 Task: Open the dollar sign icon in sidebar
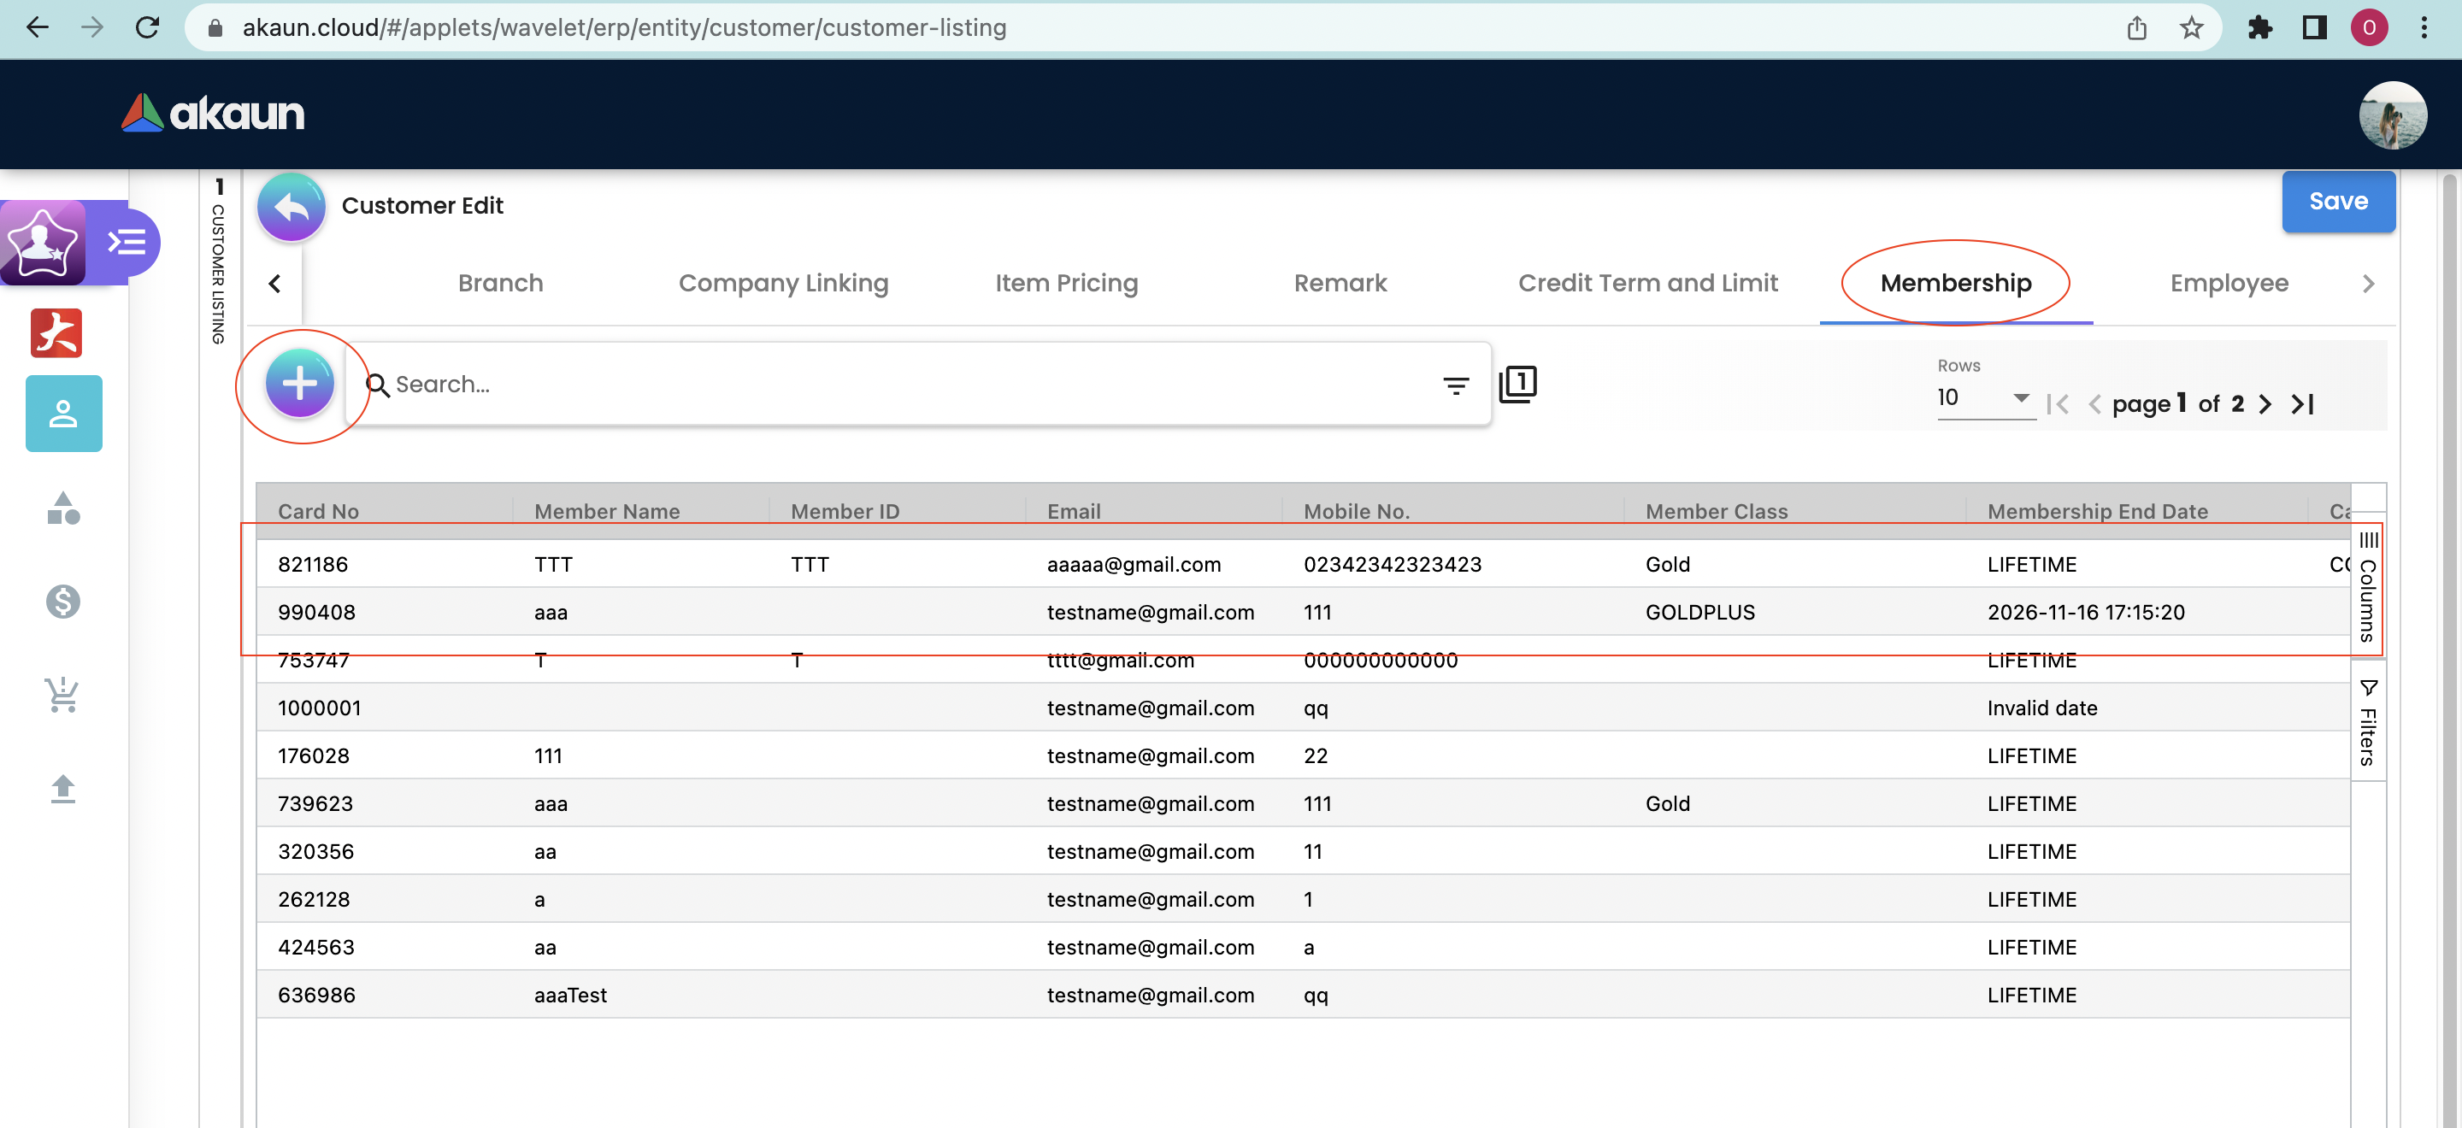pos(63,601)
